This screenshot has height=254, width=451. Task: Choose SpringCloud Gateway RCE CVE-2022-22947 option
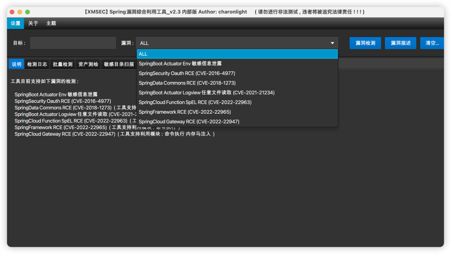pos(237,122)
